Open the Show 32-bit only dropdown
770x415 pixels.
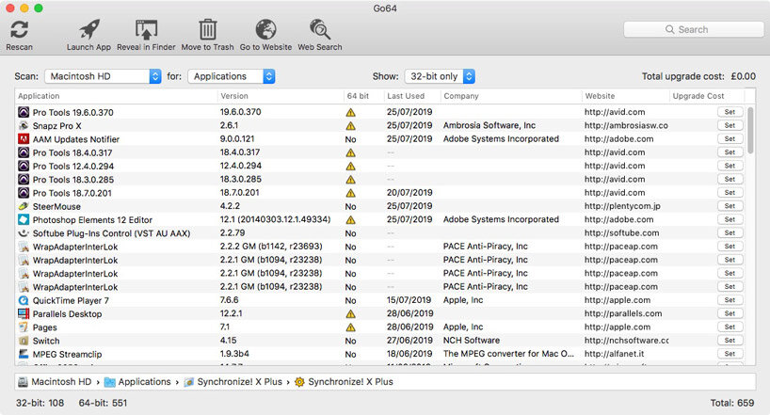click(440, 76)
